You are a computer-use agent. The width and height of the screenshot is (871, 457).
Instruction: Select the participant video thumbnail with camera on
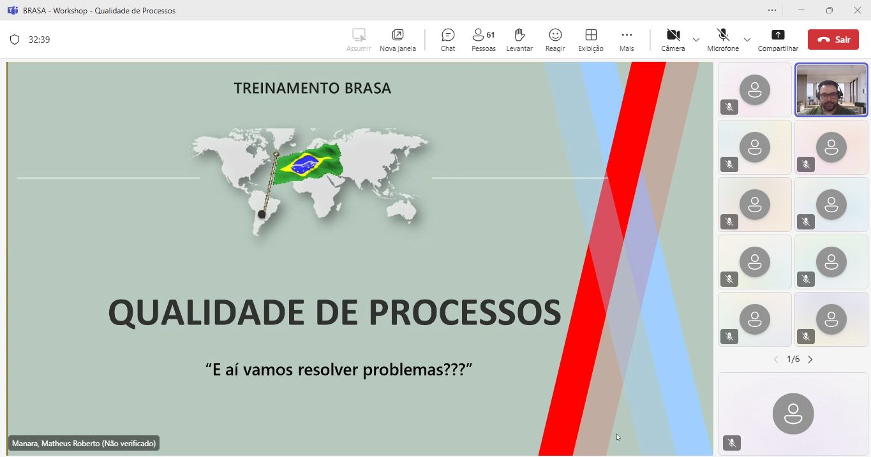coord(831,90)
